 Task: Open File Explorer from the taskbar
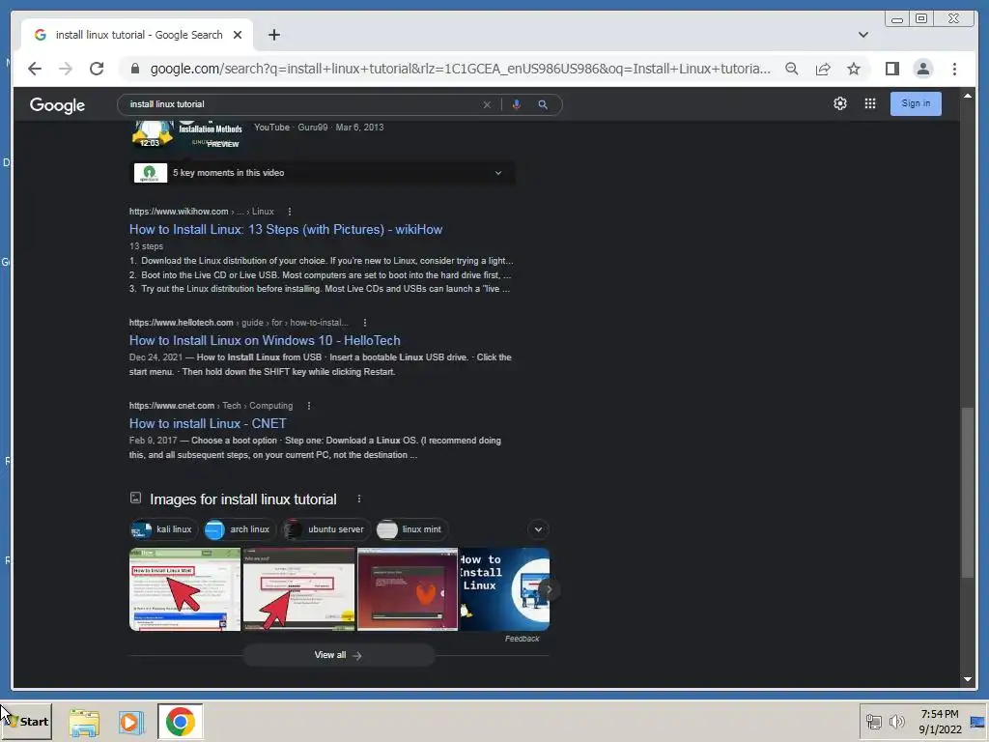pos(84,722)
